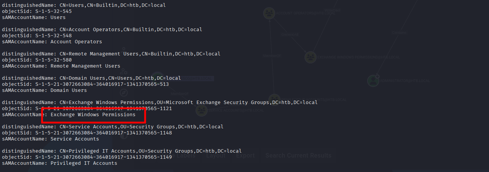Screen dimensions: 489x172
Task: Select the Service Accounts group node icon
Action: pos(202,110)
